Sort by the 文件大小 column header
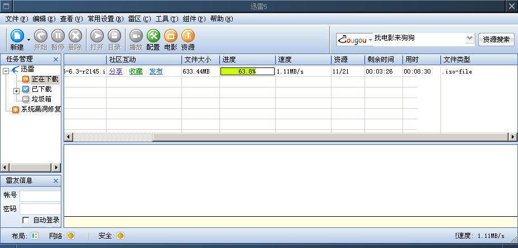 click(x=200, y=60)
